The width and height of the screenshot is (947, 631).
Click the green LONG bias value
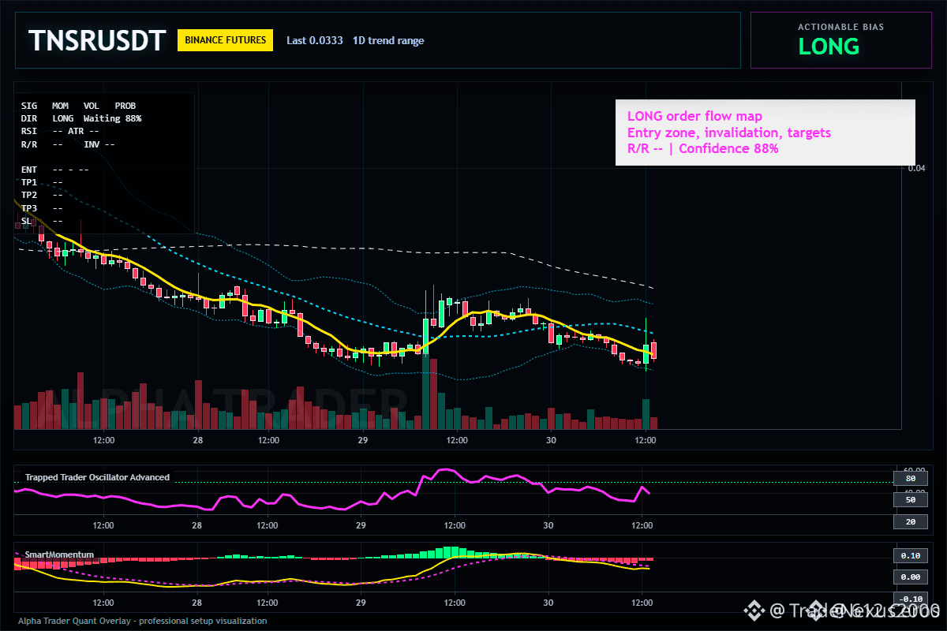(x=829, y=47)
